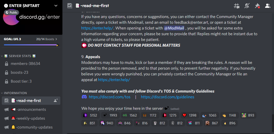The image size is (274, 134).
Task: Open the discord.com/guidelines link
Action: [168, 97]
